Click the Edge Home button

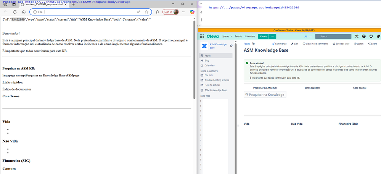point(24,12)
